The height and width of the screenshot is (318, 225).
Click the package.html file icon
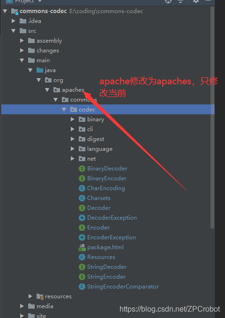coord(82,247)
